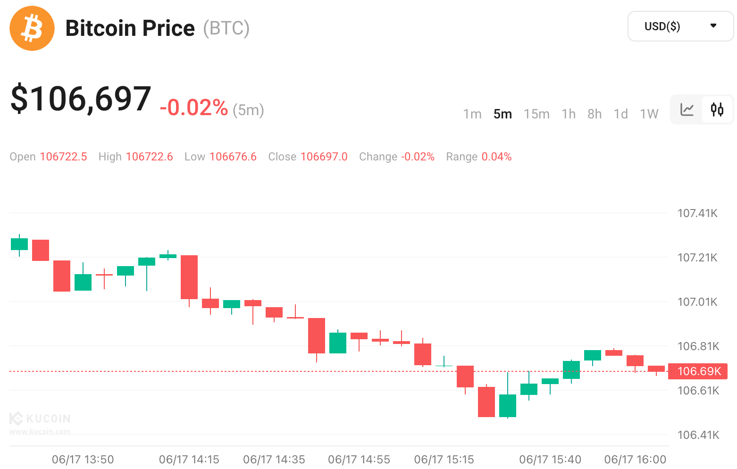Image resolution: width=737 pixels, height=469 pixels.
Task: Click the www.kucoin.com watermark link
Action: tap(40, 431)
